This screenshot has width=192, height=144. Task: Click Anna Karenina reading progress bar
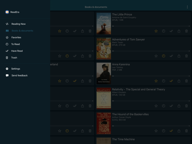[x=151, y=76]
